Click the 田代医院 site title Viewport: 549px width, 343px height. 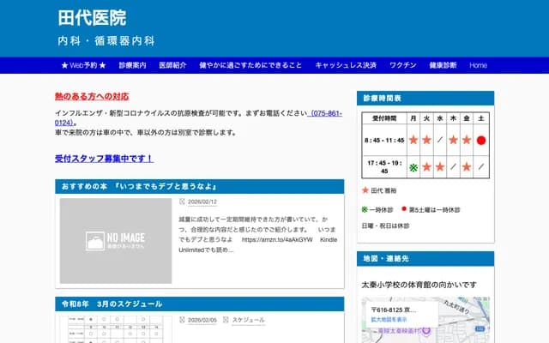(x=92, y=17)
